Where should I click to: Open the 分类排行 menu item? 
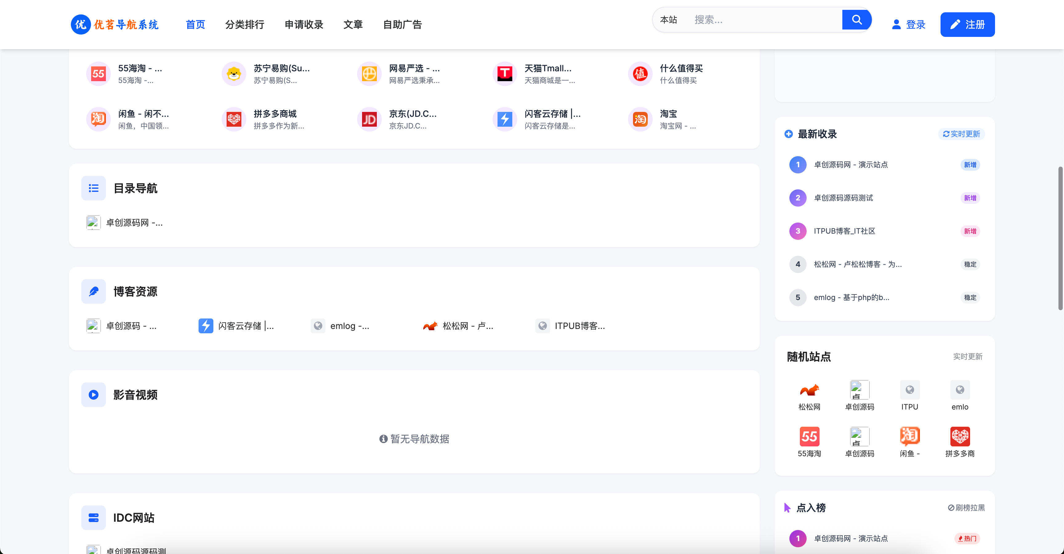(x=245, y=25)
